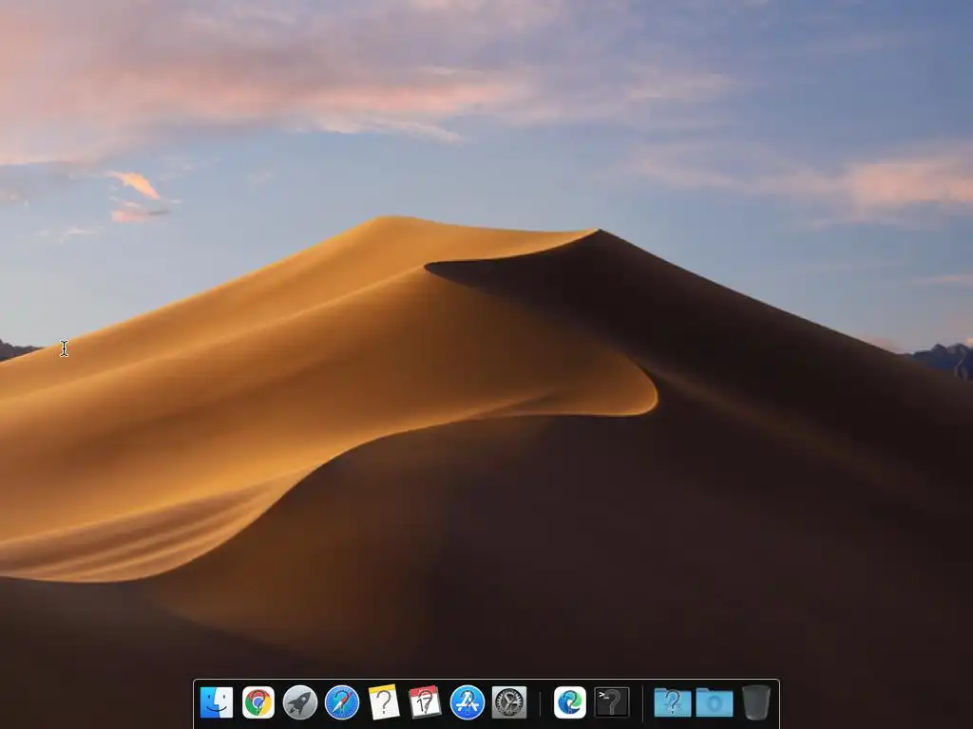Open the first blue folder stack in dock
The image size is (973, 729).
click(673, 702)
